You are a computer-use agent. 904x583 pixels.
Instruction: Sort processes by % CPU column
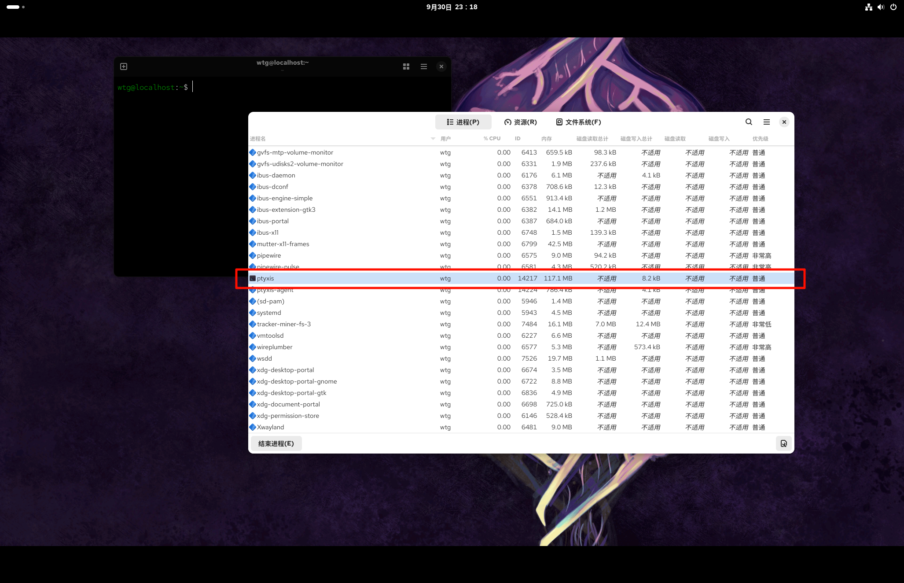pos(492,139)
